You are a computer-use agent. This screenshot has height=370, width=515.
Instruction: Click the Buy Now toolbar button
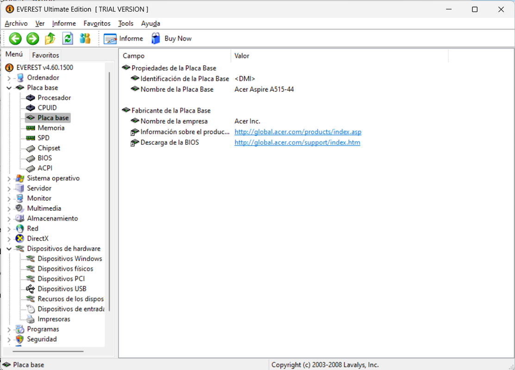(x=171, y=39)
